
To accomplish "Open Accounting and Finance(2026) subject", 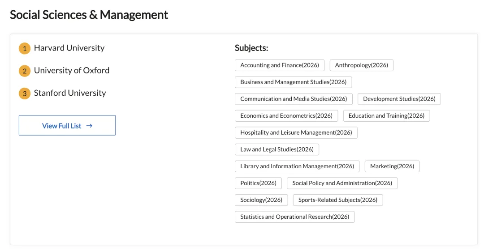I will tap(280, 65).
